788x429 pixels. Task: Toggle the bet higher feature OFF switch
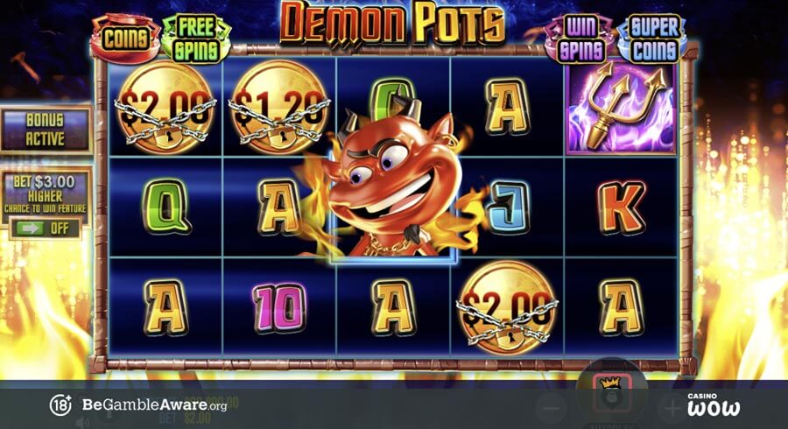(x=46, y=229)
